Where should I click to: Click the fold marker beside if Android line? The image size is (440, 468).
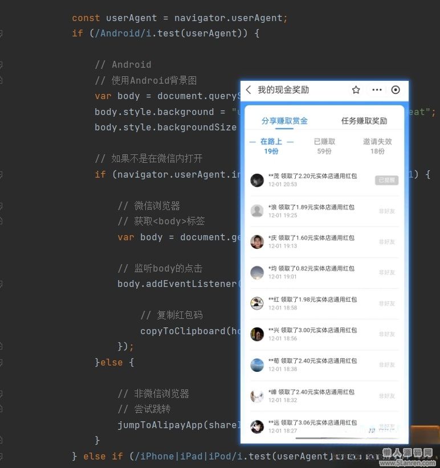coord(1,34)
